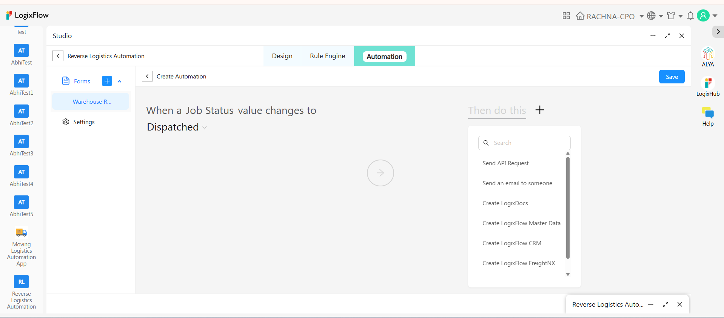Open the Dispatched status dropdown

point(177,127)
